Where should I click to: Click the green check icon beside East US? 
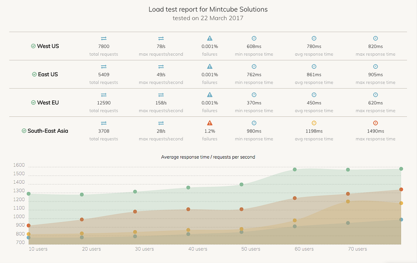tap(34, 74)
